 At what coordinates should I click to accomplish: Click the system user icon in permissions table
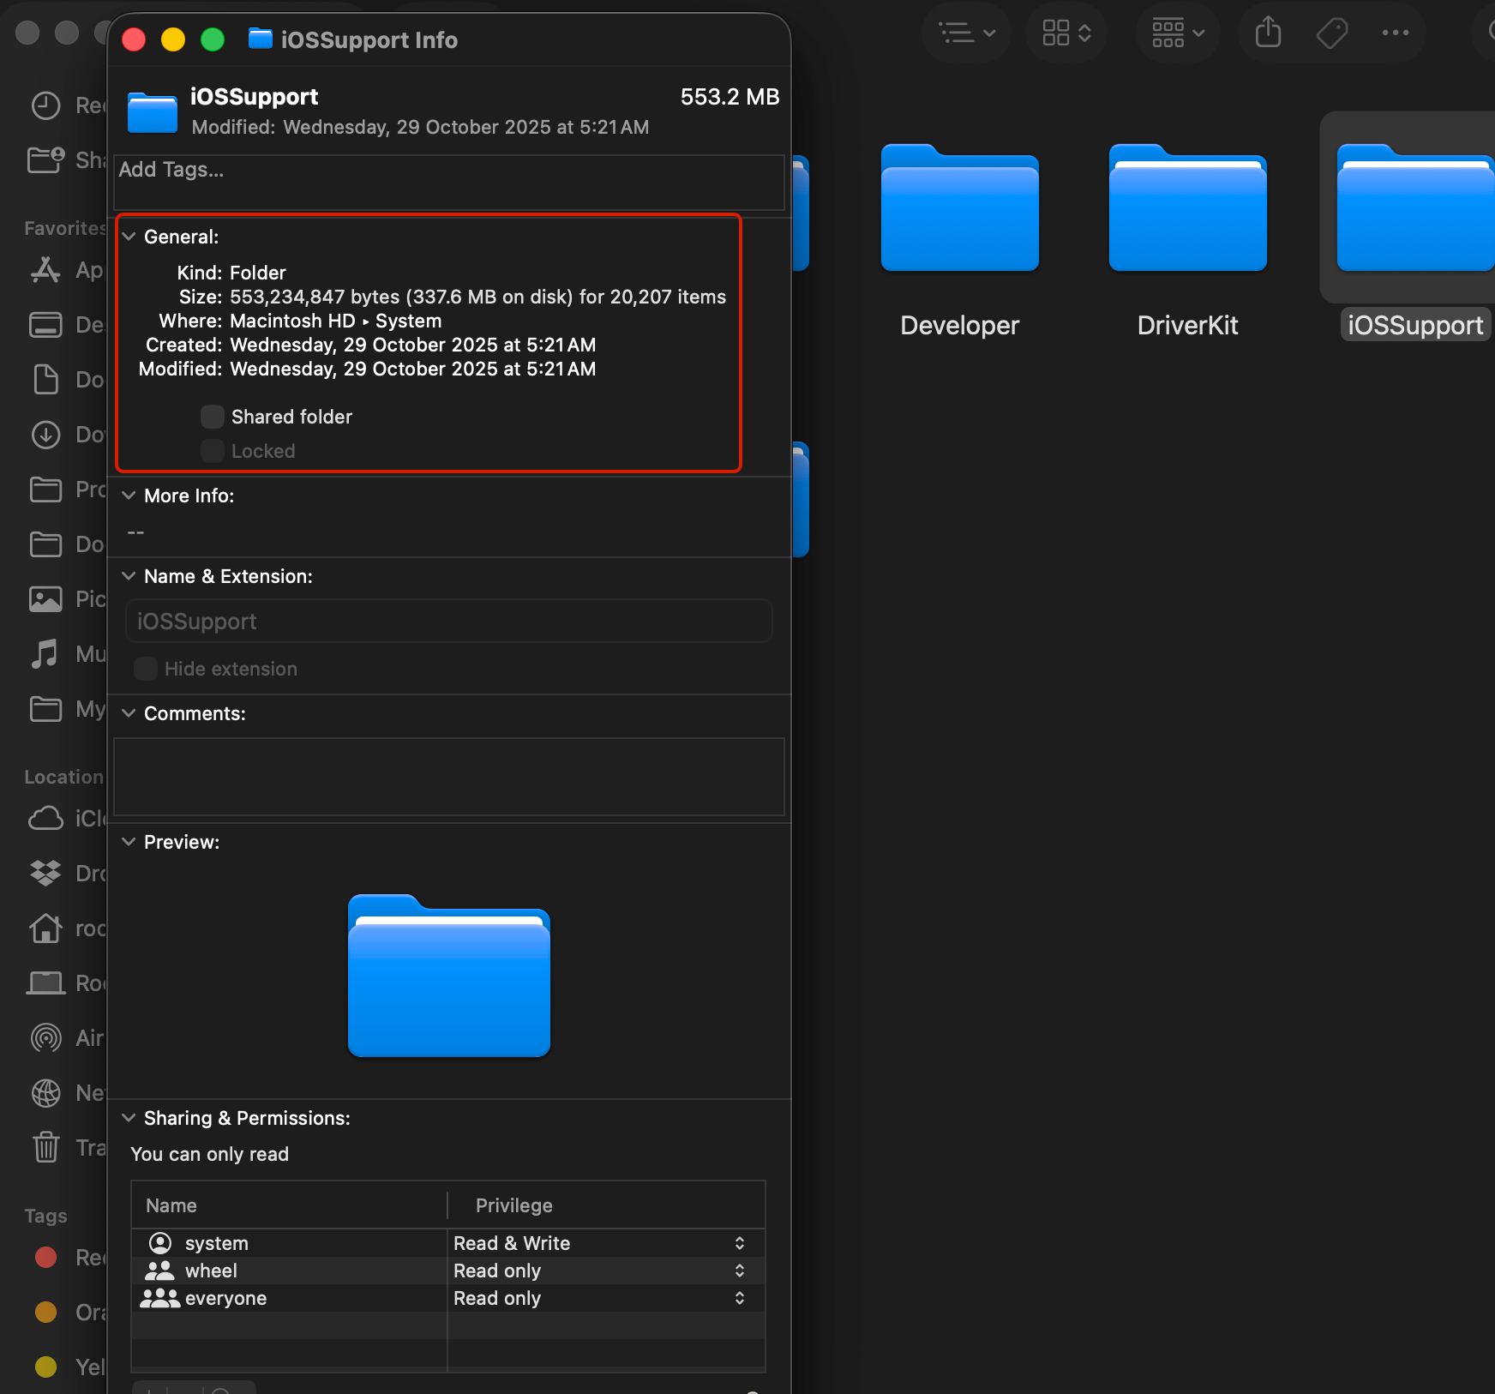[160, 1243]
